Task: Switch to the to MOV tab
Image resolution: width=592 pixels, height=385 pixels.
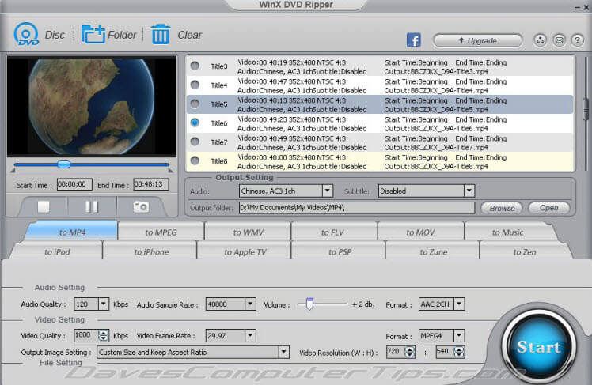Action: 420,232
